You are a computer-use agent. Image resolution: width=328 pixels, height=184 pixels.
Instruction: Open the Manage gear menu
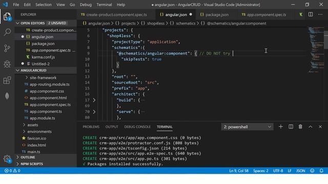[x=7, y=159]
